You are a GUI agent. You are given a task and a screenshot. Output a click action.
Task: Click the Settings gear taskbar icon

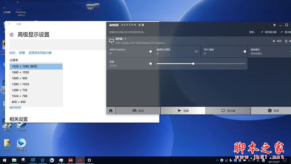[89, 160]
